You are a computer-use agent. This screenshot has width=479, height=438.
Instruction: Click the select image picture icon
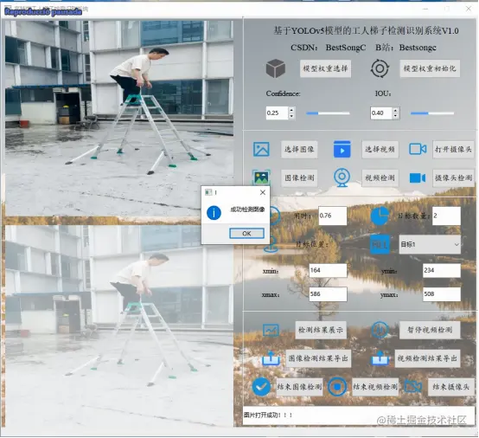[x=261, y=149]
